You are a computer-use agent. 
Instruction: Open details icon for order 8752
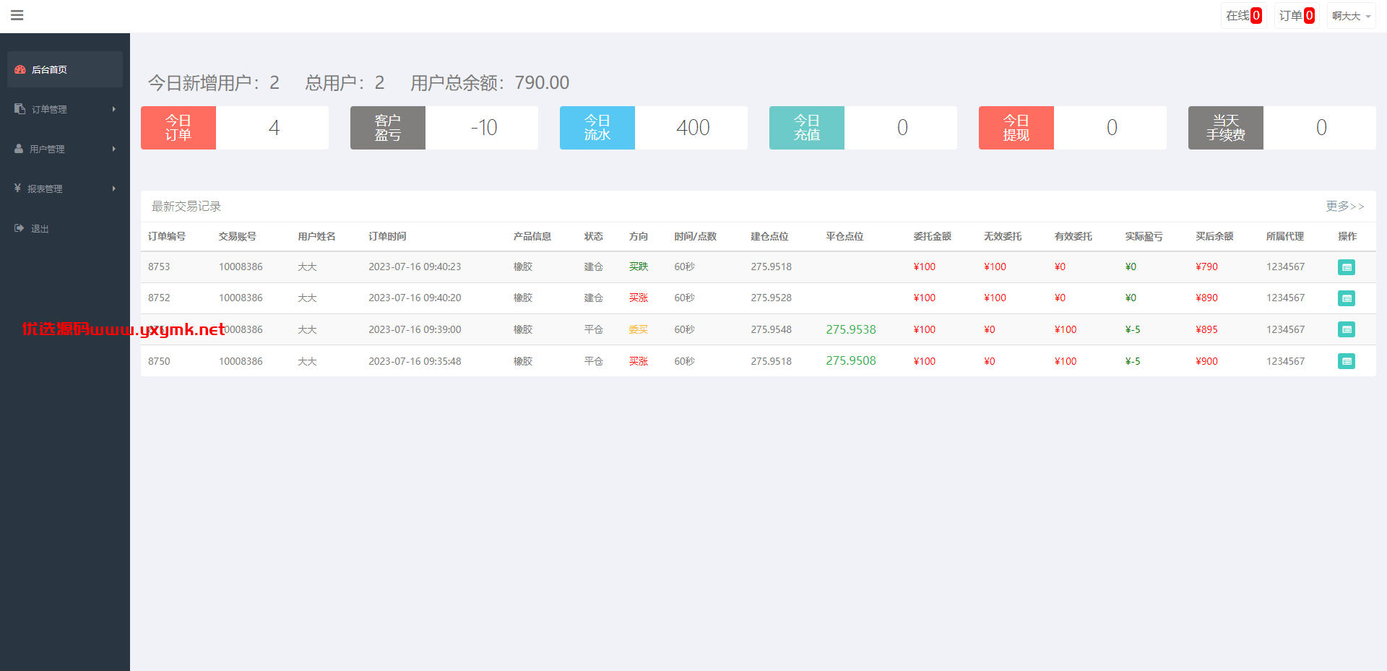tap(1347, 298)
